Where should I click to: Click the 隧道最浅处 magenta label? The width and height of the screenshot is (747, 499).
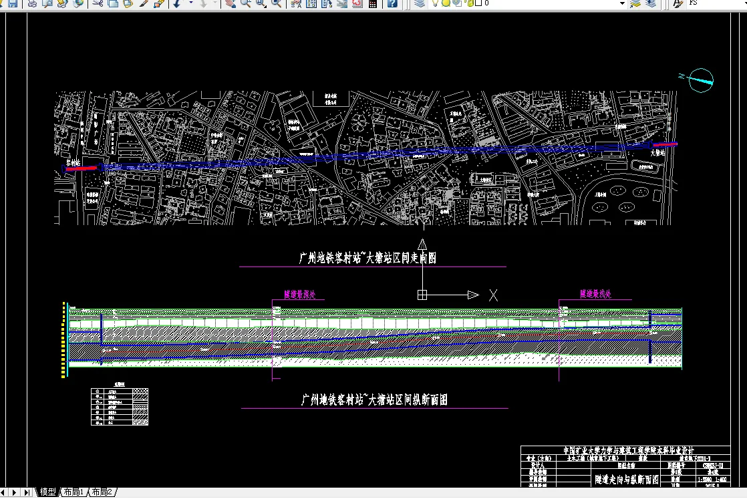pyautogui.click(x=595, y=294)
